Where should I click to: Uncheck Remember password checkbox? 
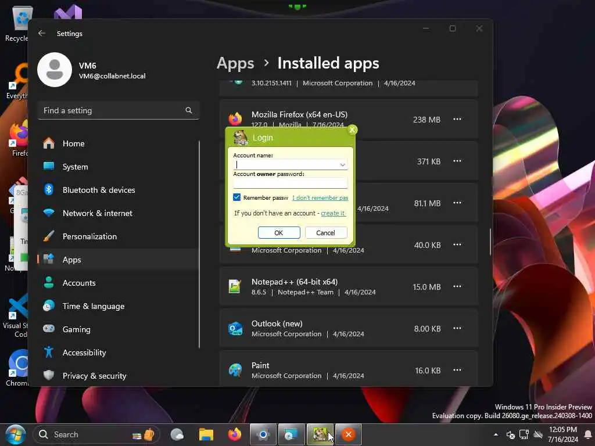[237, 197]
